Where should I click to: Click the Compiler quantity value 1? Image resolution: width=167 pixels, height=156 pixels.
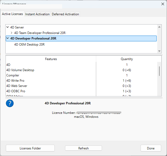click(127, 75)
